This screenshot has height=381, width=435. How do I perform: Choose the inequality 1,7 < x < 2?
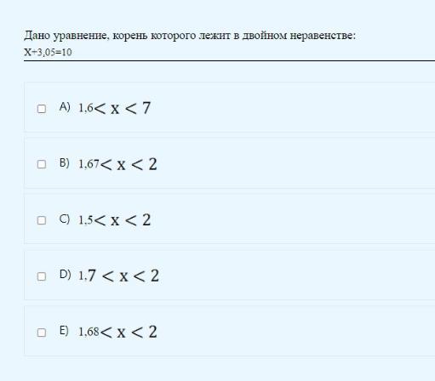[119, 276]
